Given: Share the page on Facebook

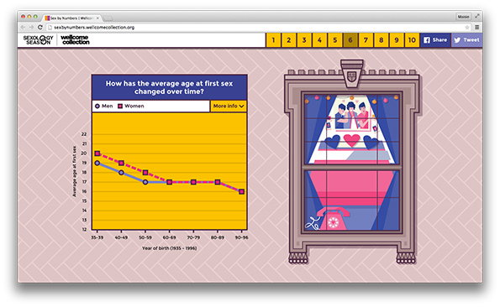Looking at the screenshot, I should (x=435, y=40).
